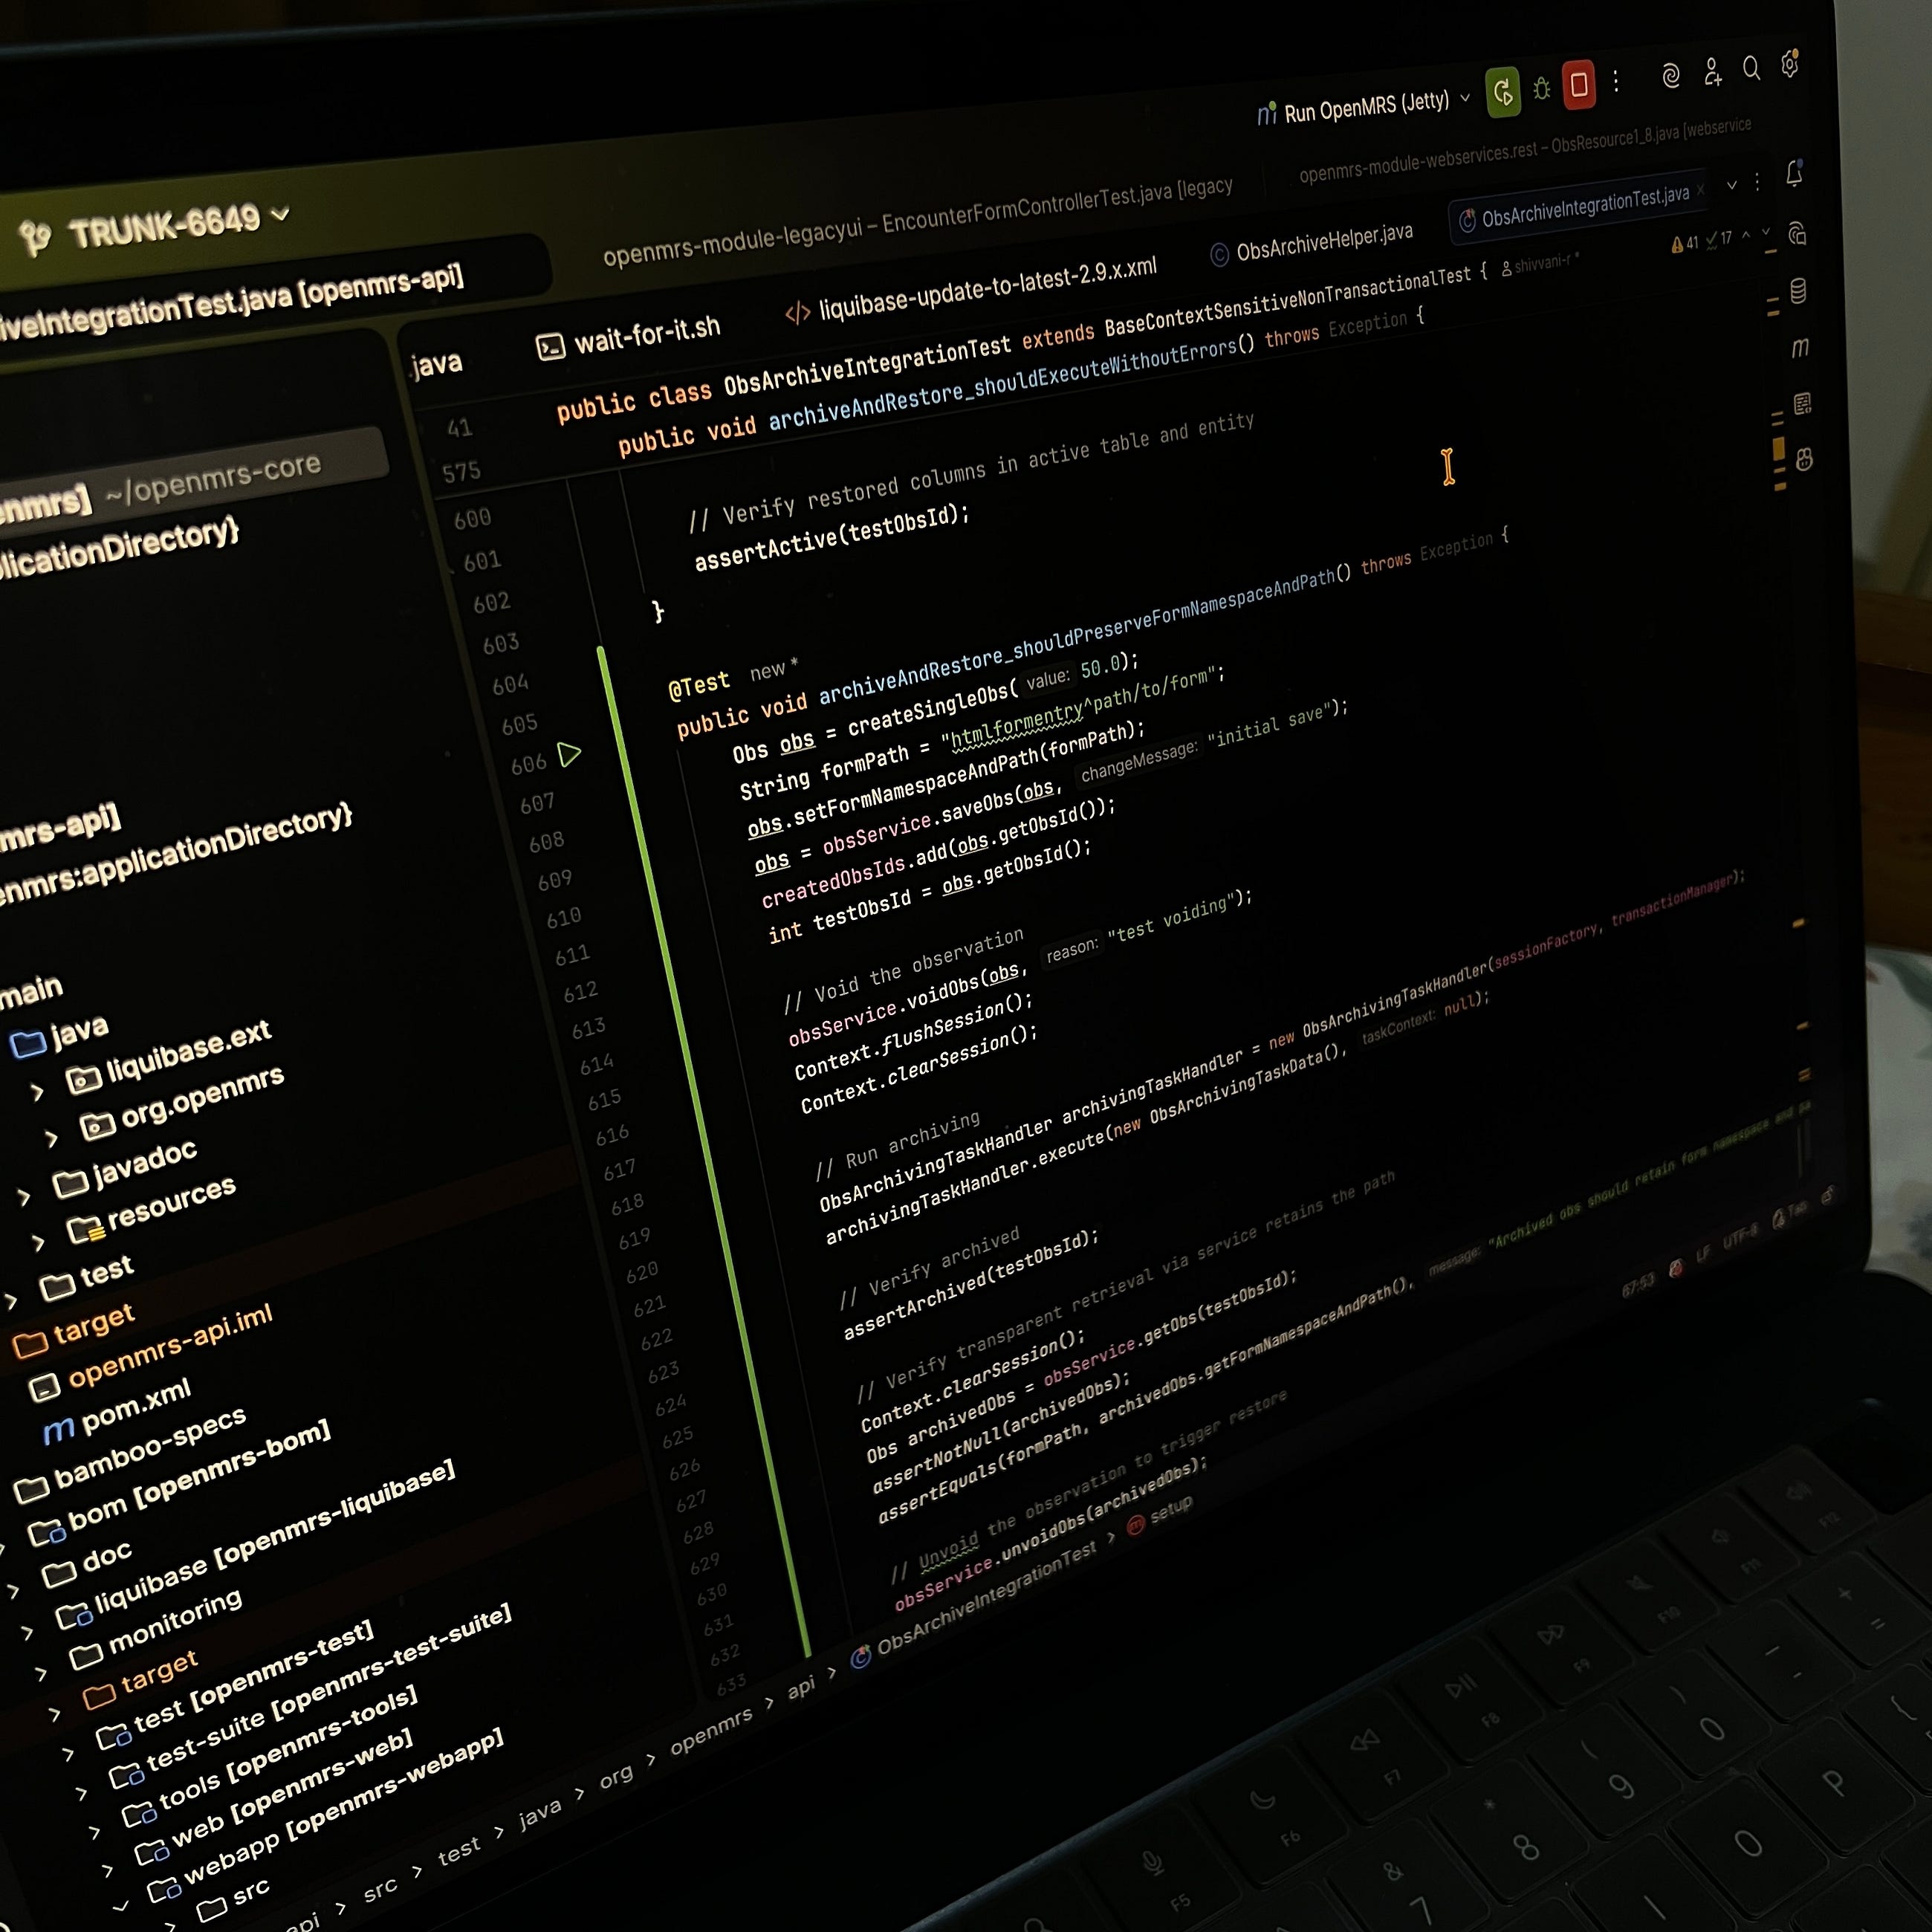Click the Debug bug icon
Viewport: 1932px width, 1932px height.
1542,88
